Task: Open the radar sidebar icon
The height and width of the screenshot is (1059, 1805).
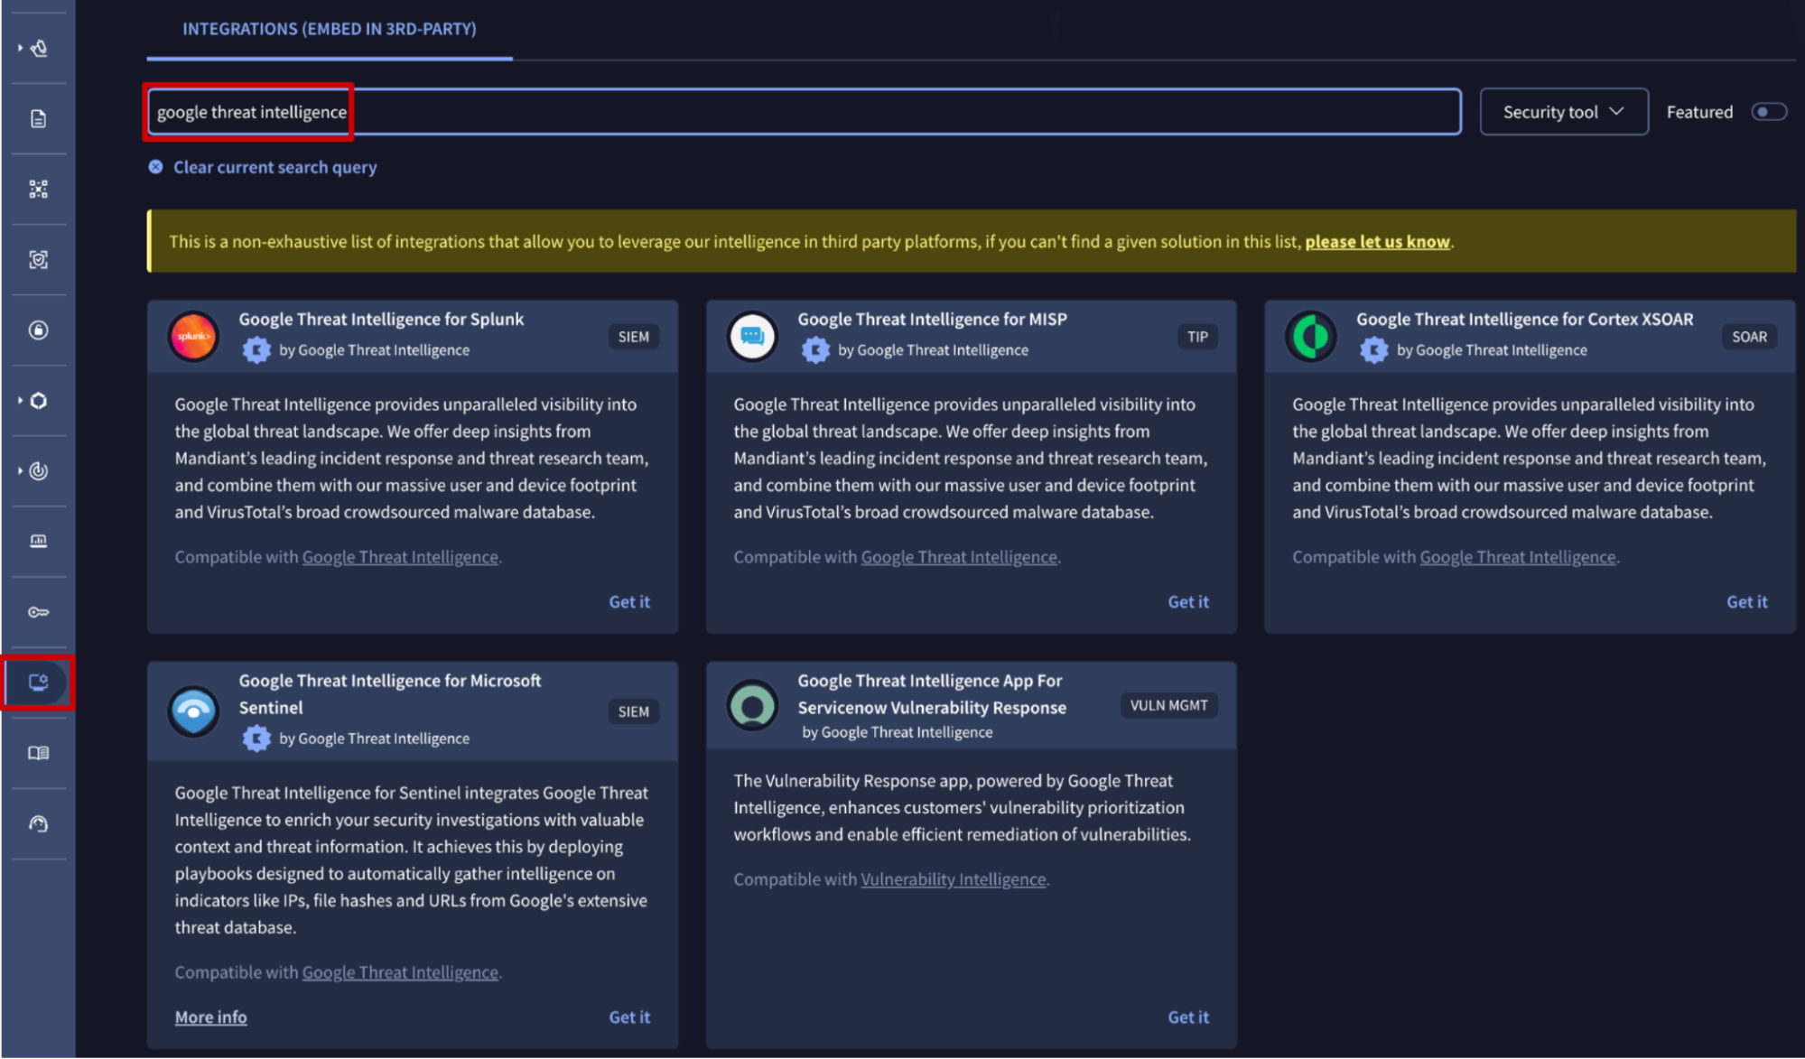Action: [38, 471]
